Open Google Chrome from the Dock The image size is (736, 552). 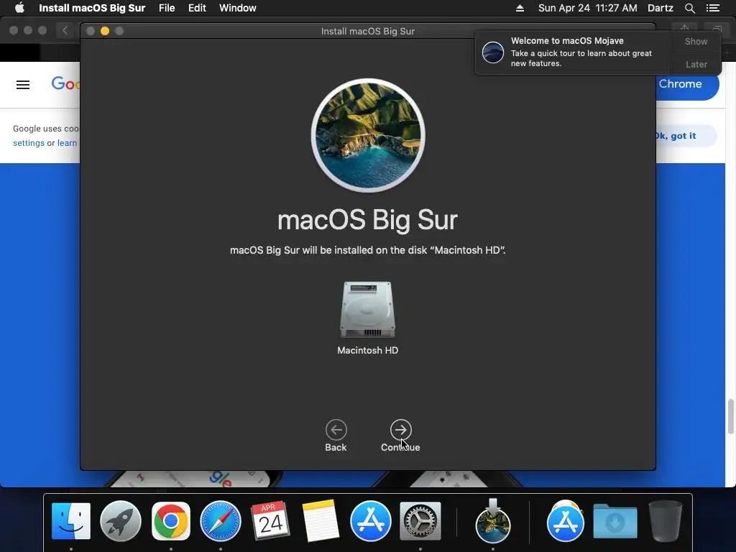click(x=171, y=521)
